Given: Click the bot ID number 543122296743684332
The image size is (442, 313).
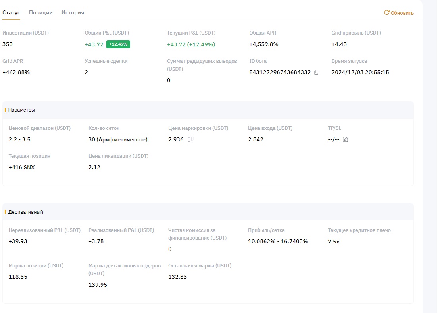Looking at the screenshot, I should [x=280, y=72].
